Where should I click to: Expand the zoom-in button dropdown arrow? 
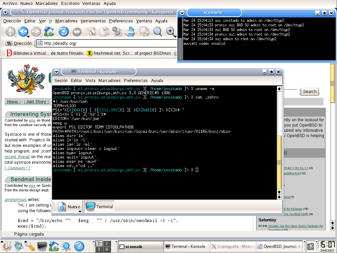coord(175,37)
